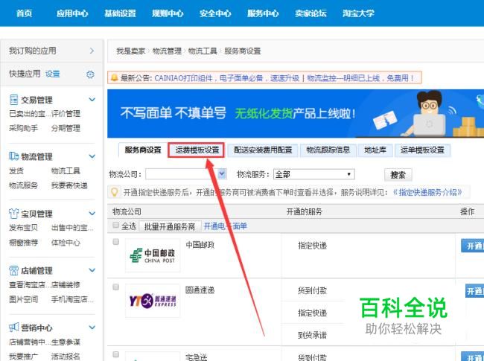Click the 宝贝管理 shirt icon
The image size is (484, 361).
pyautogui.click(x=13, y=213)
